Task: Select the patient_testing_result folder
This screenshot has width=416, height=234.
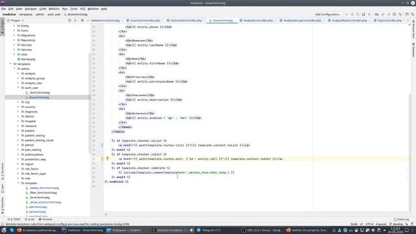Action: [x=39, y=140]
